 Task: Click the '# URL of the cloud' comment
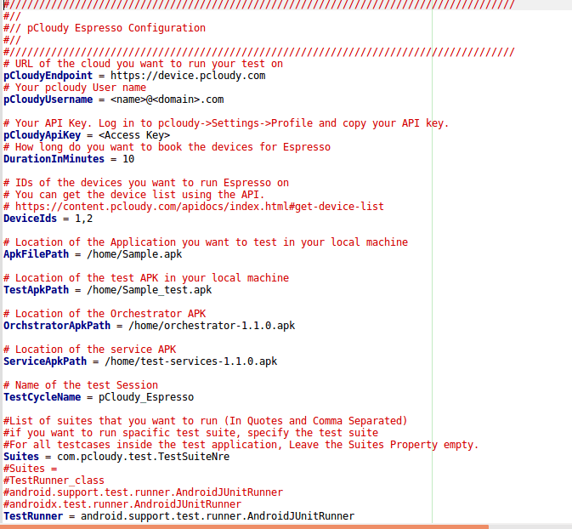(x=144, y=64)
